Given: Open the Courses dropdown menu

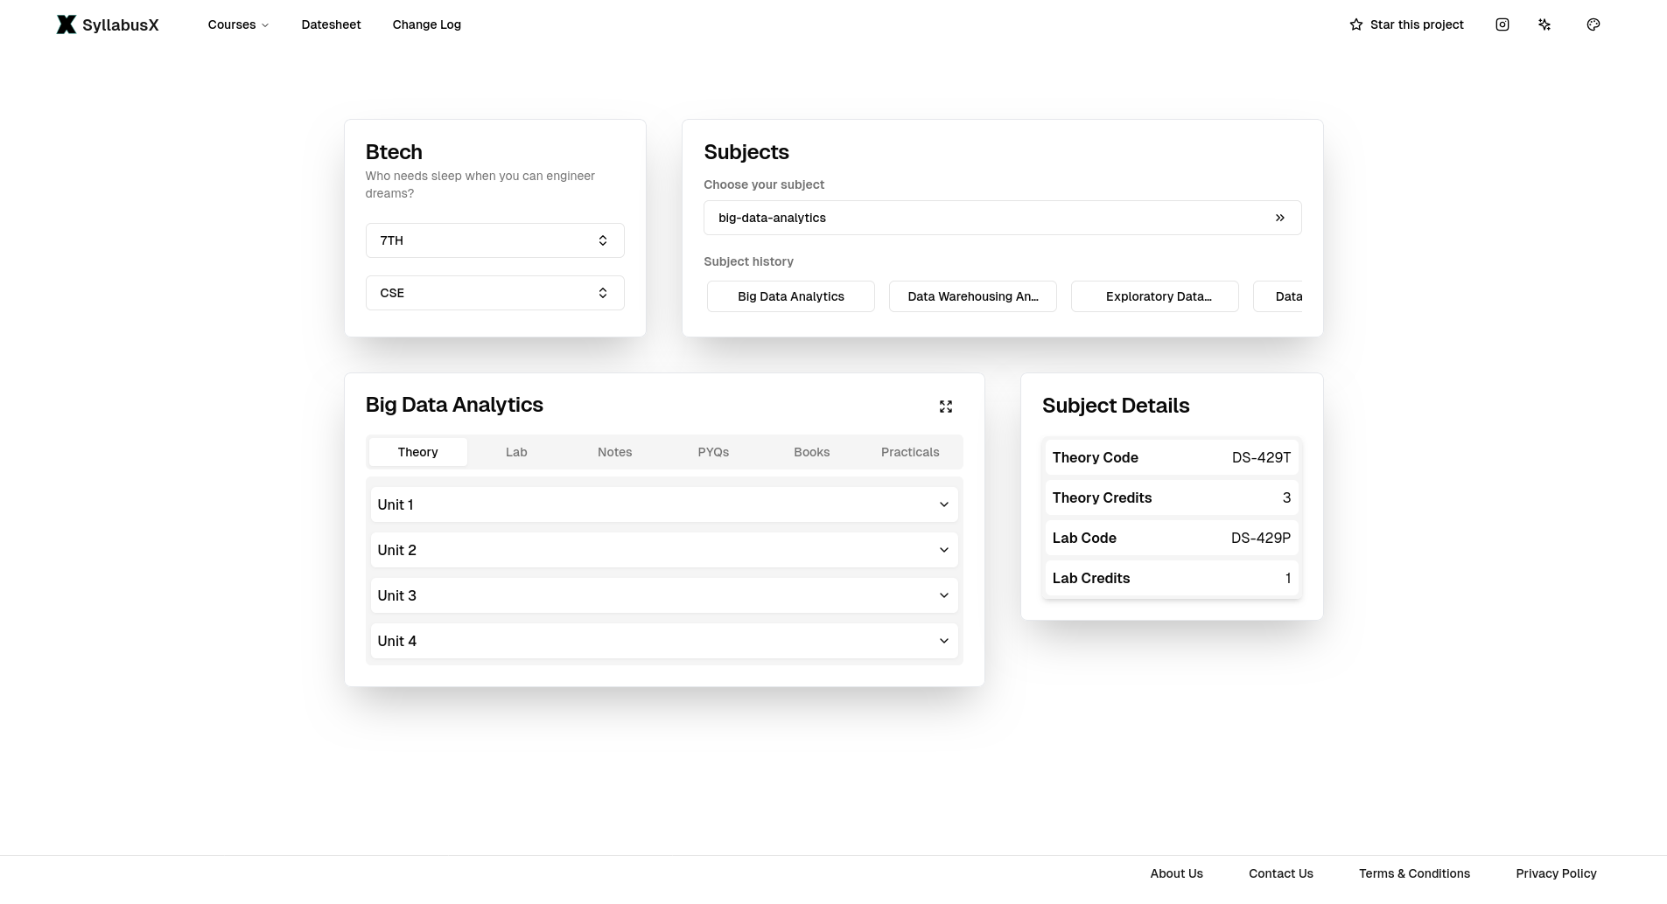Looking at the screenshot, I should click(x=238, y=24).
